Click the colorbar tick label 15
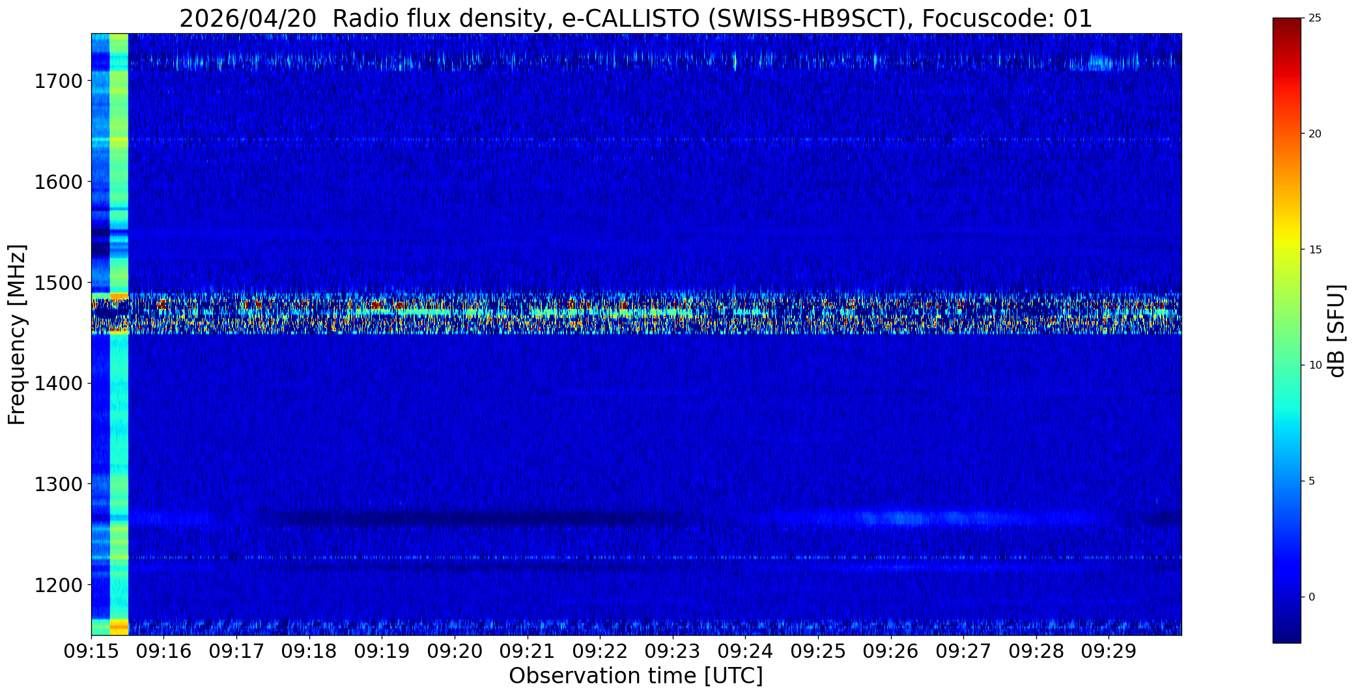1356x695 pixels. pos(1315,249)
